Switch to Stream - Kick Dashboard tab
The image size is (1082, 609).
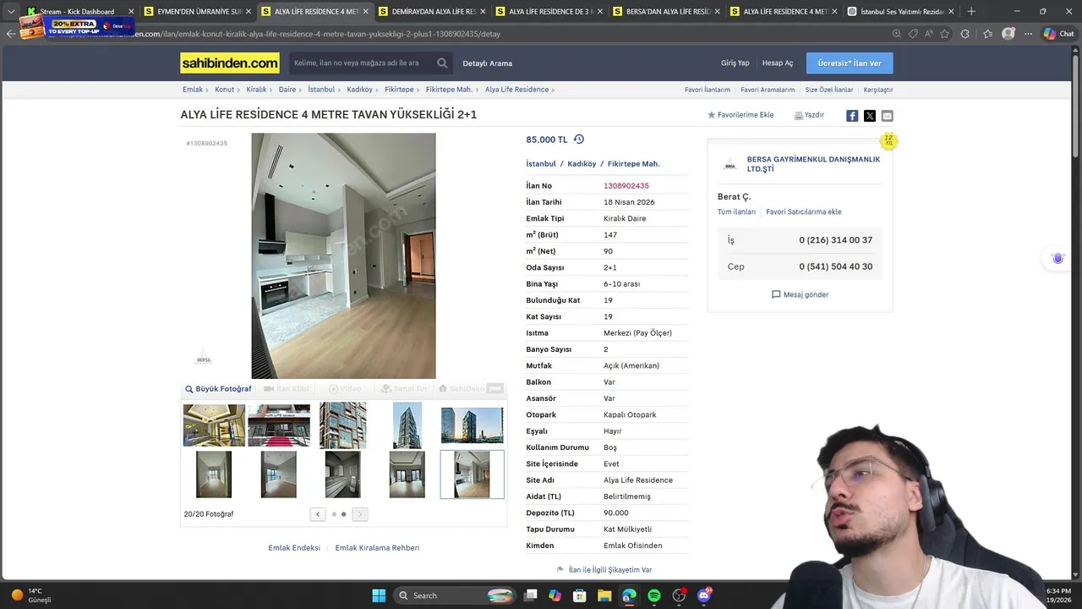(x=78, y=12)
